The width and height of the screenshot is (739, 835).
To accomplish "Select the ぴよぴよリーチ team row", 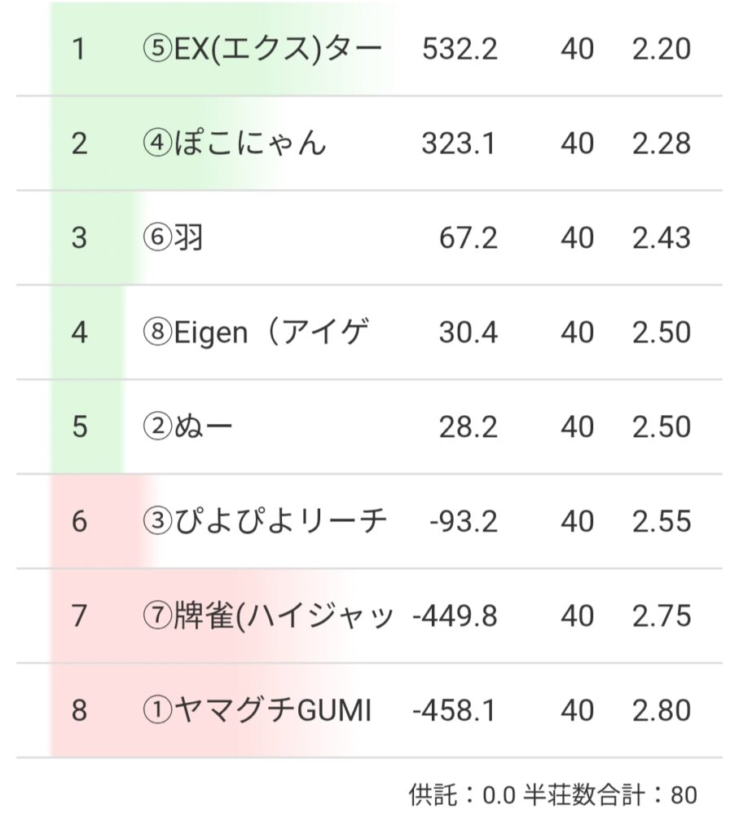I will coord(264,522).
